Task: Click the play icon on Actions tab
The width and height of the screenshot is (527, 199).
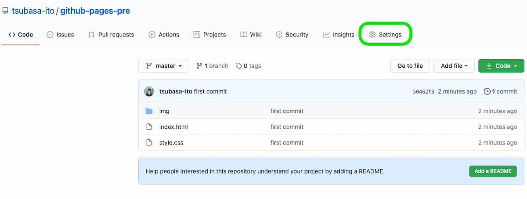Action: 152,35
